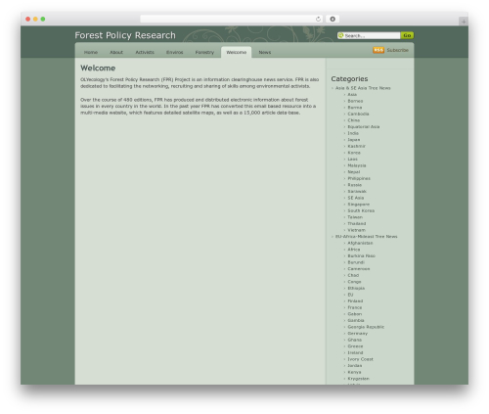Open the Gabon category
Viewport: 489px width, 414px height.
coord(355,314)
